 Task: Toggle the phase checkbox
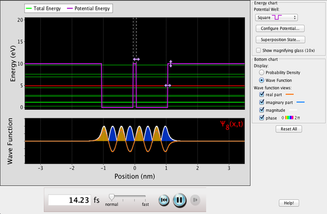point(262,118)
